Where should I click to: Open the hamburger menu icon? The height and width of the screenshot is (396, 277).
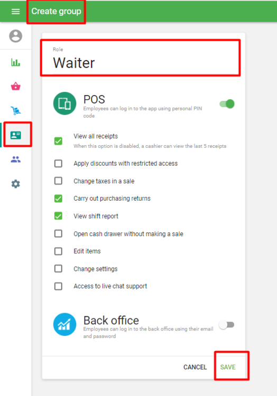coord(15,12)
